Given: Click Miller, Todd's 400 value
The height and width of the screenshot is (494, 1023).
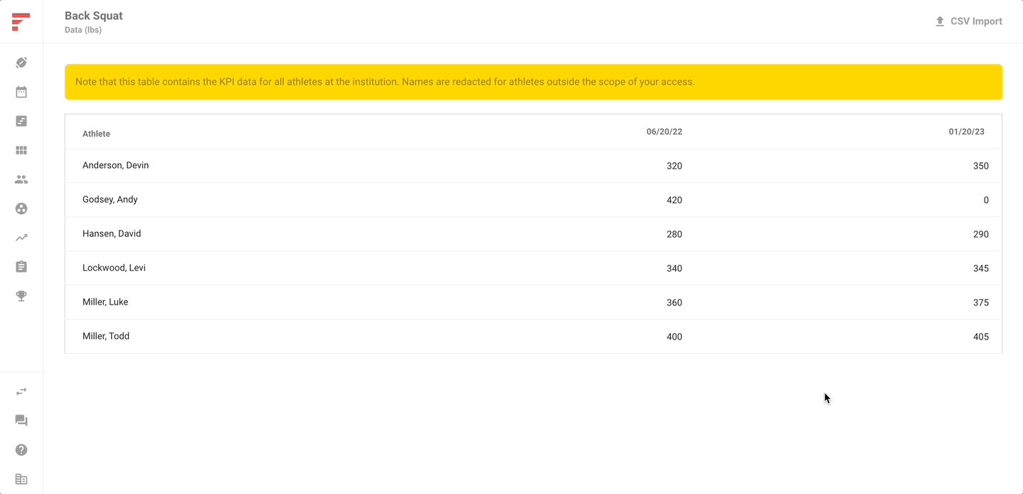Looking at the screenshot, I should pos(674,337).
